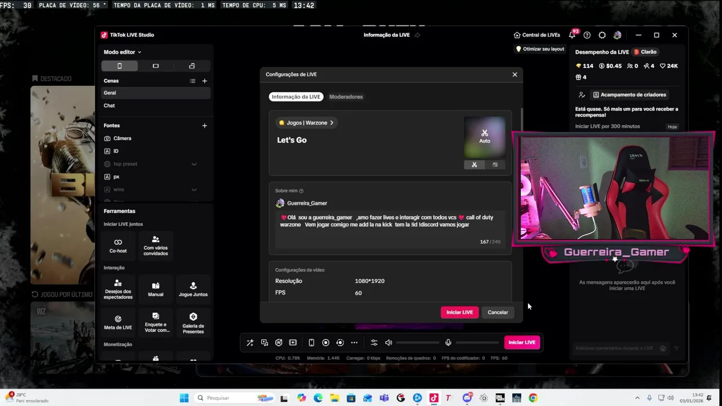Select the scissors crop icon under cover
The height and width of the screenshot is (406, 722).
pyautogui.click(x=474, y=165)
